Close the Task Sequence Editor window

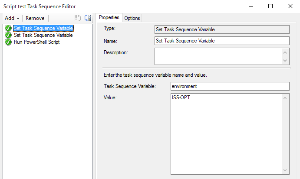pyautogui.click(x=290, y=7)
